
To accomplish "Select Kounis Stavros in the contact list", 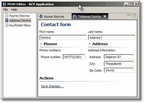I will 19,16.
